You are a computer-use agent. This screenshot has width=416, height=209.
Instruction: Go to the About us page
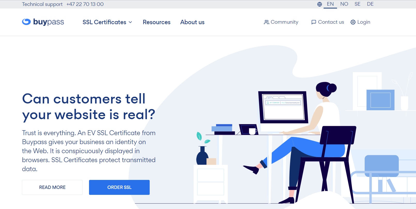192,22
